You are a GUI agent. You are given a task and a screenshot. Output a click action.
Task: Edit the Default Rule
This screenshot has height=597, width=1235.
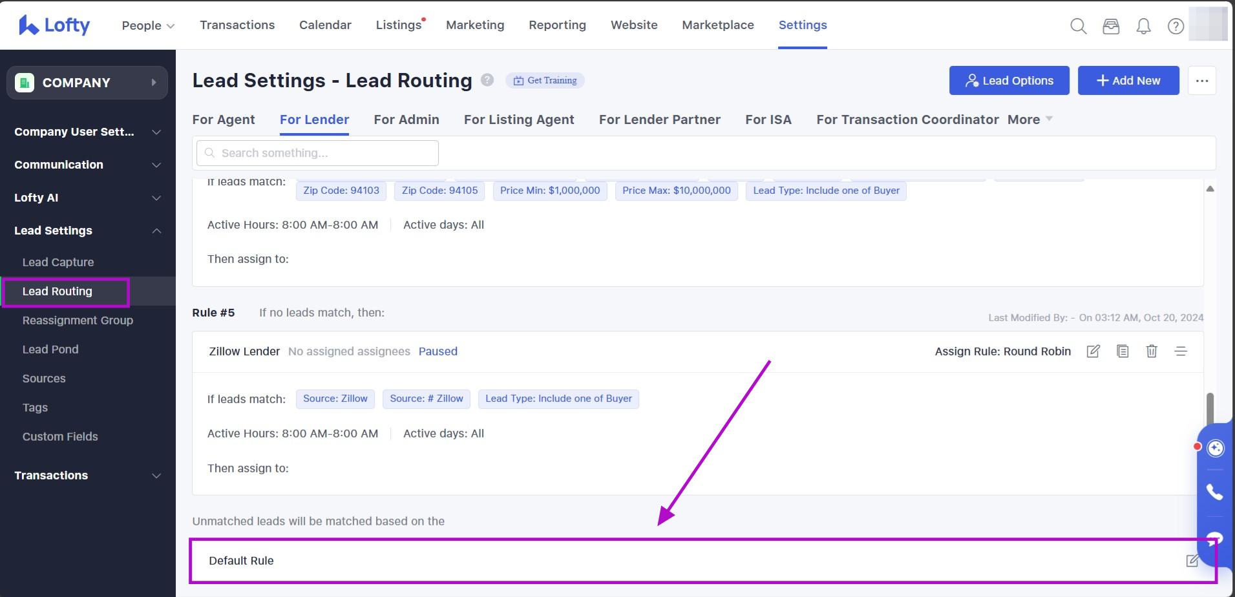point(1192,561)
